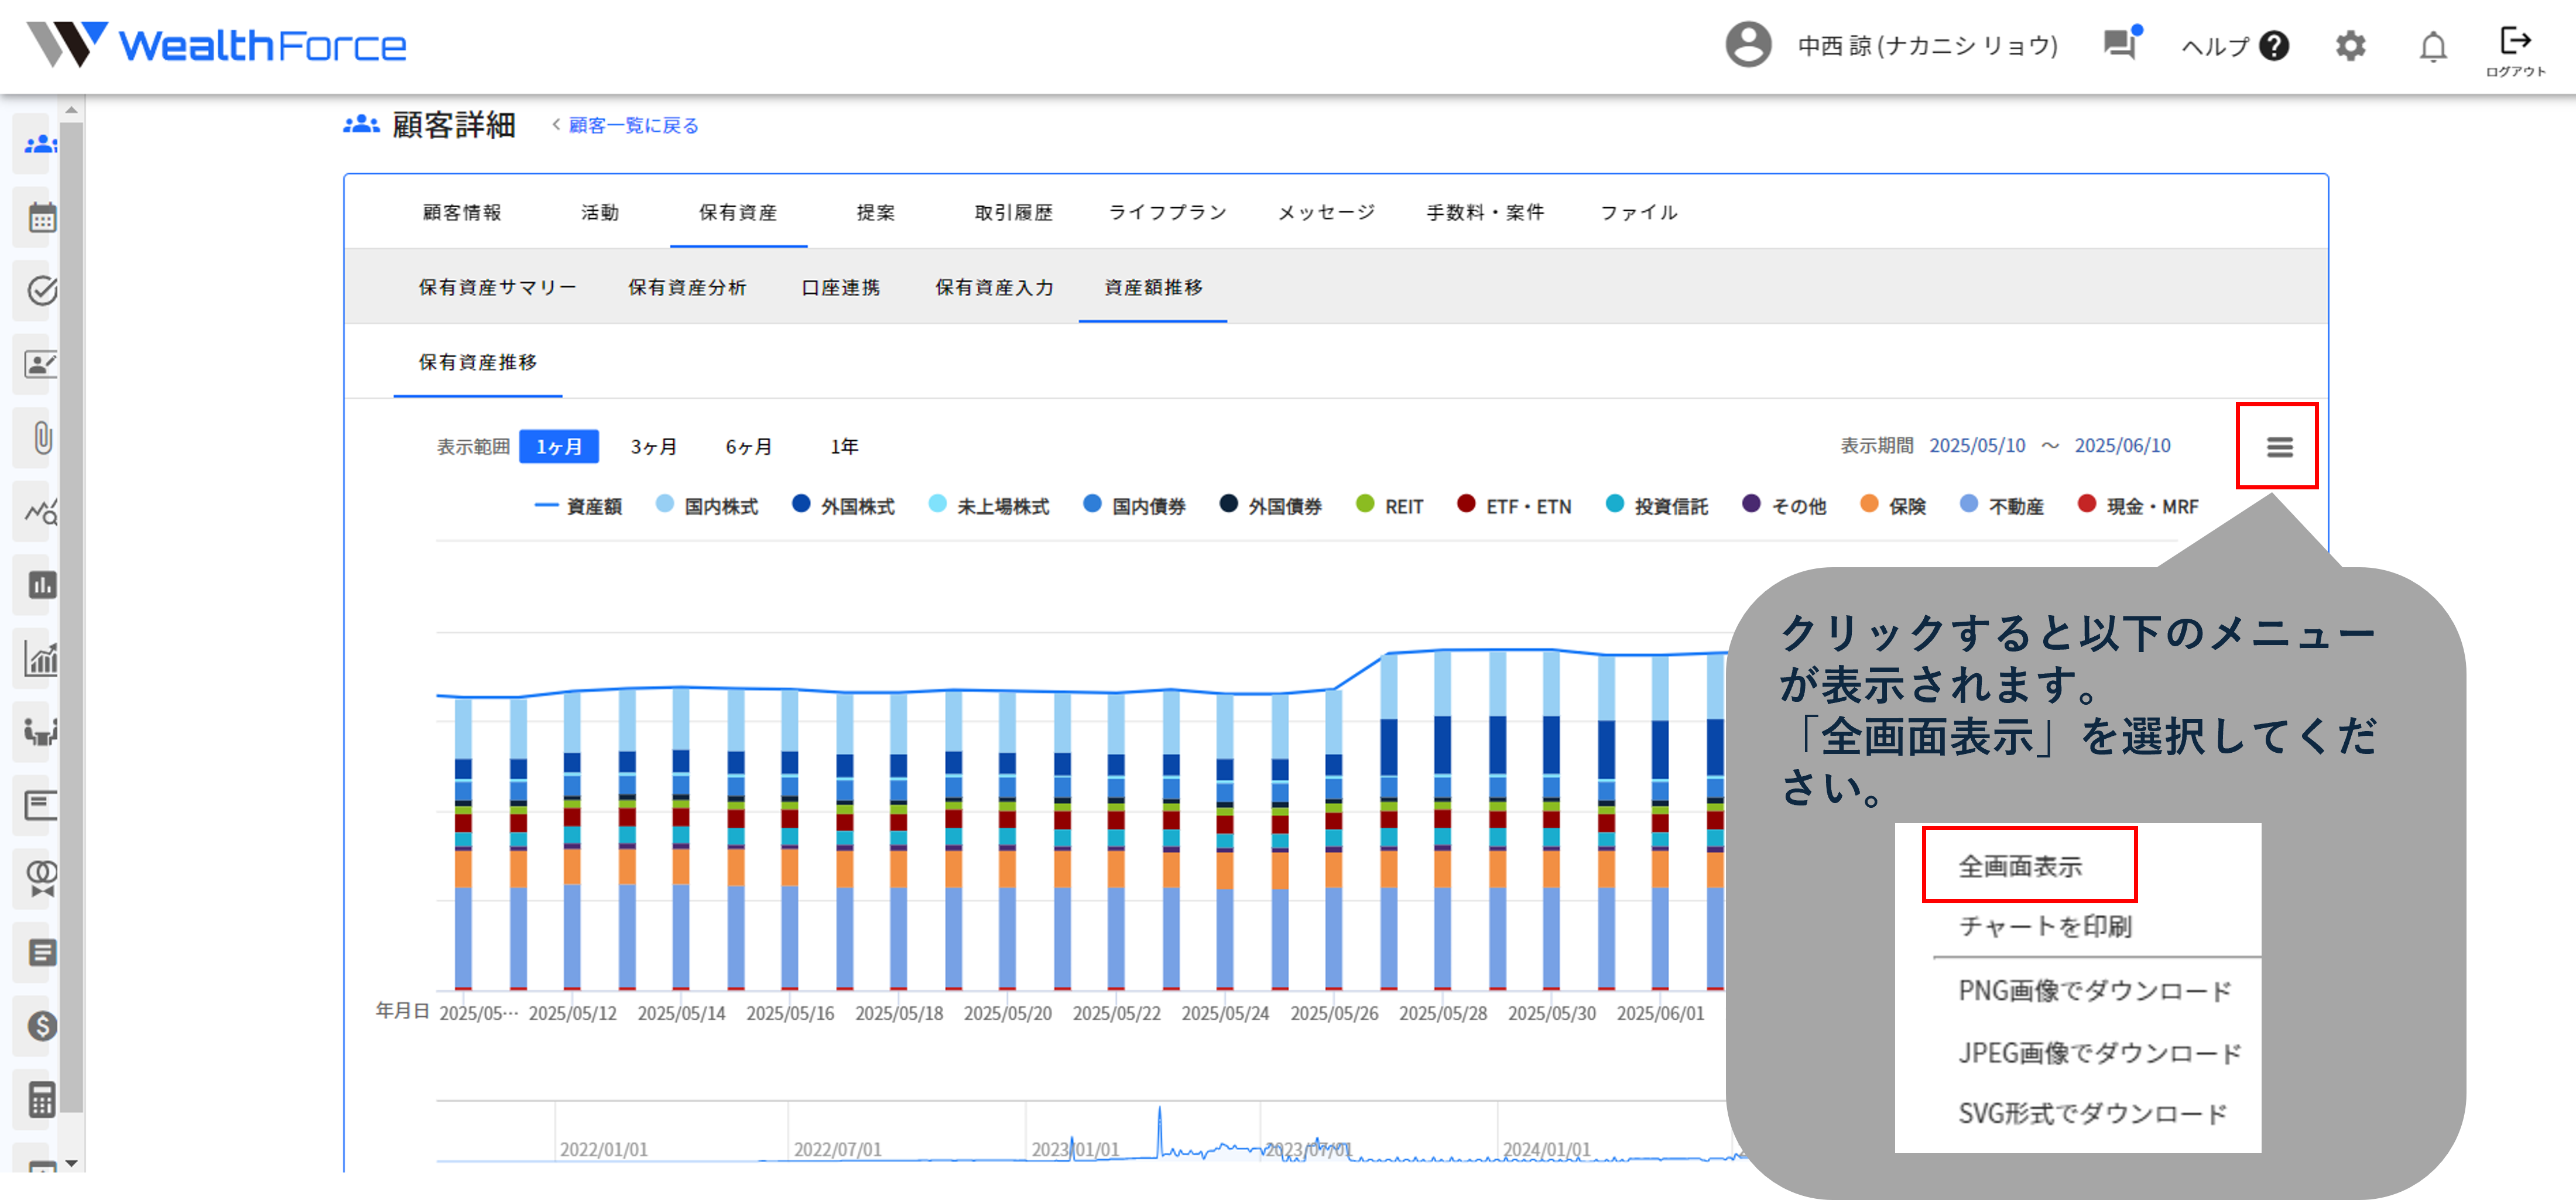This screenshot has height=1200, width=2576.
Task: Open the task checkmark icon in sidebar
Action: tap(41, 291)
